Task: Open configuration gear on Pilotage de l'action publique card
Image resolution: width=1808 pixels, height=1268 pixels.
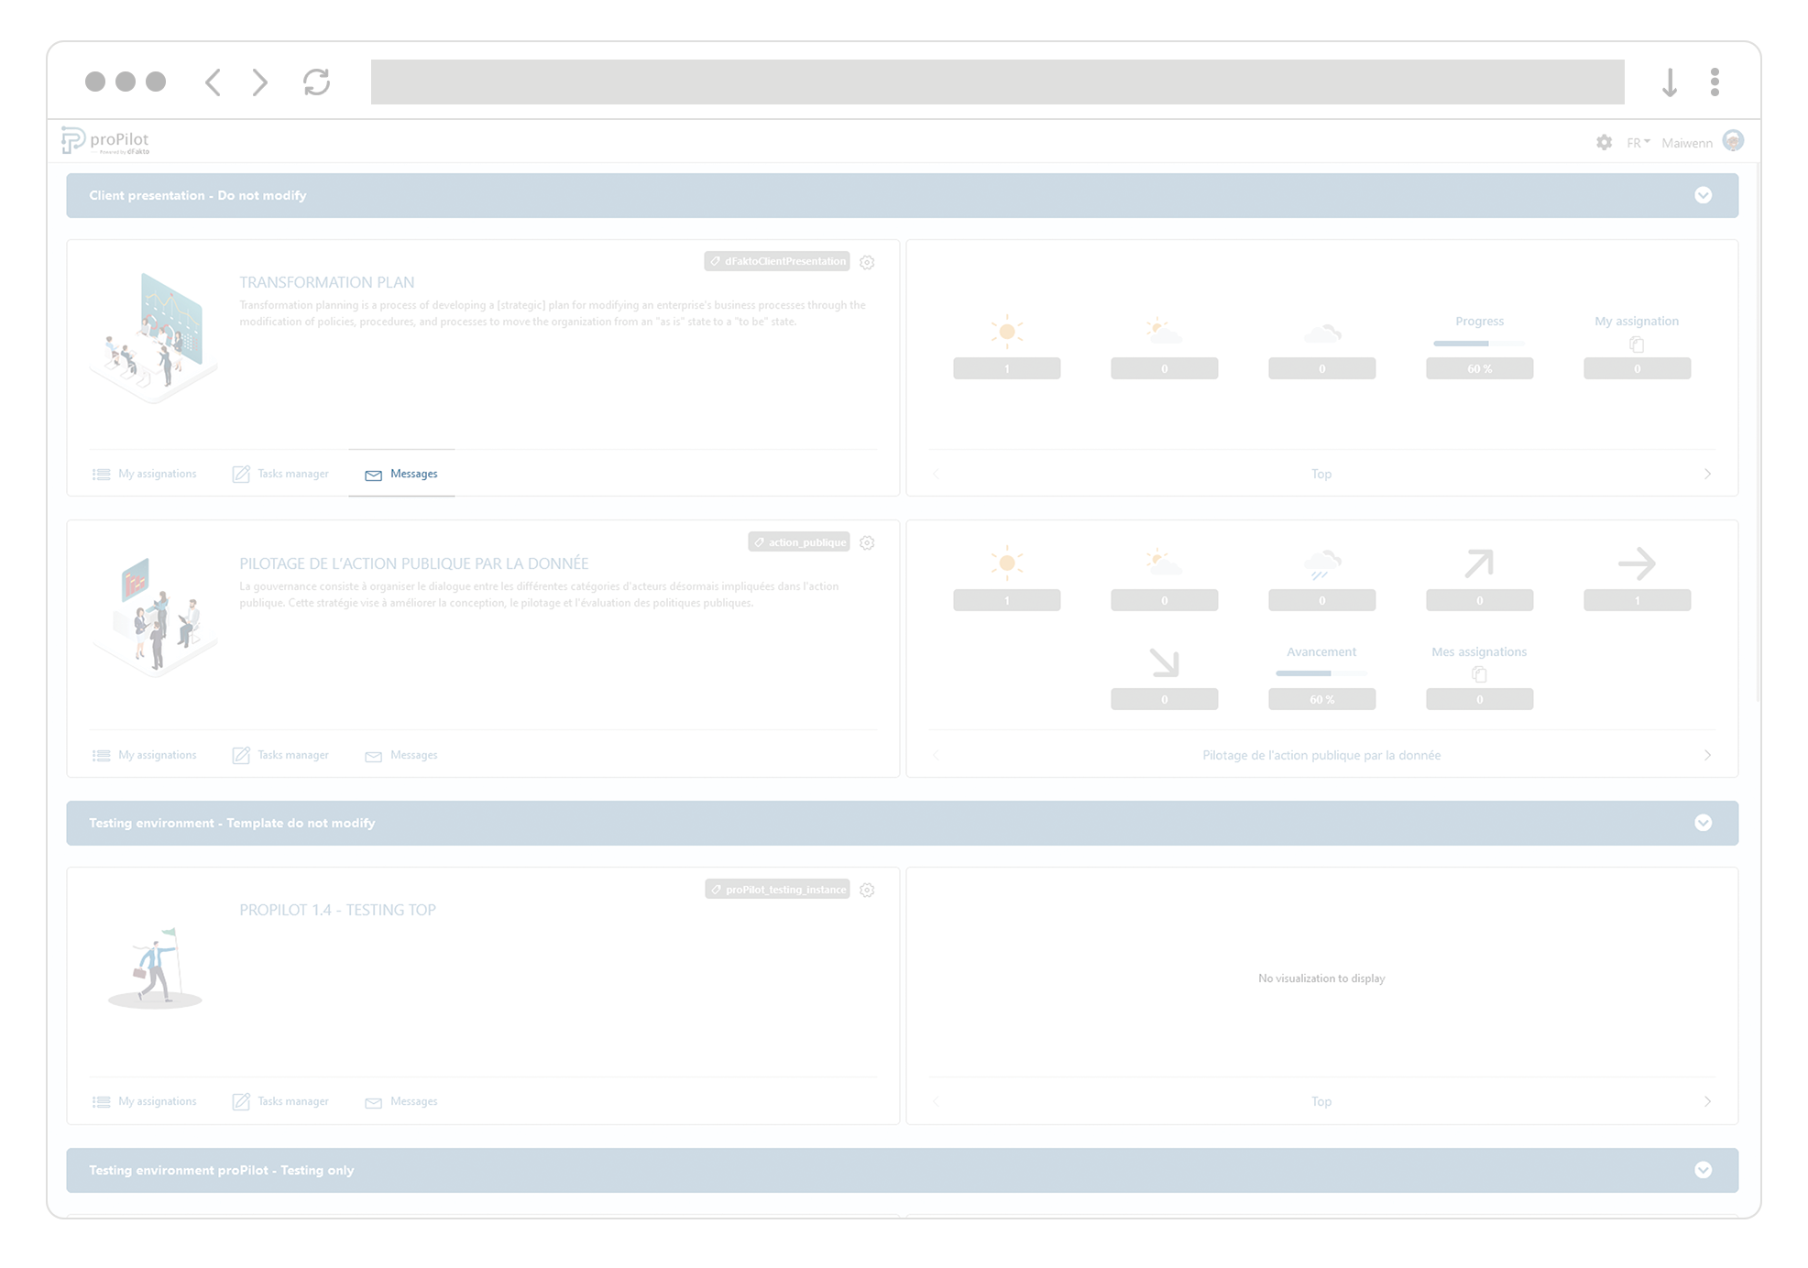Action: [x=867, y=542]
